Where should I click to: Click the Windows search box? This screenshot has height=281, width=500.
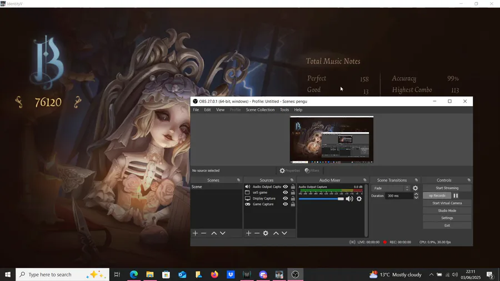coord(62,274)
